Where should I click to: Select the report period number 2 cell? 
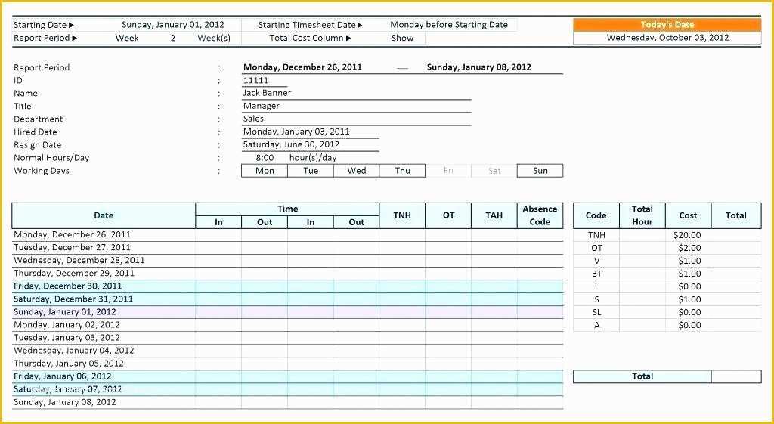173,38
